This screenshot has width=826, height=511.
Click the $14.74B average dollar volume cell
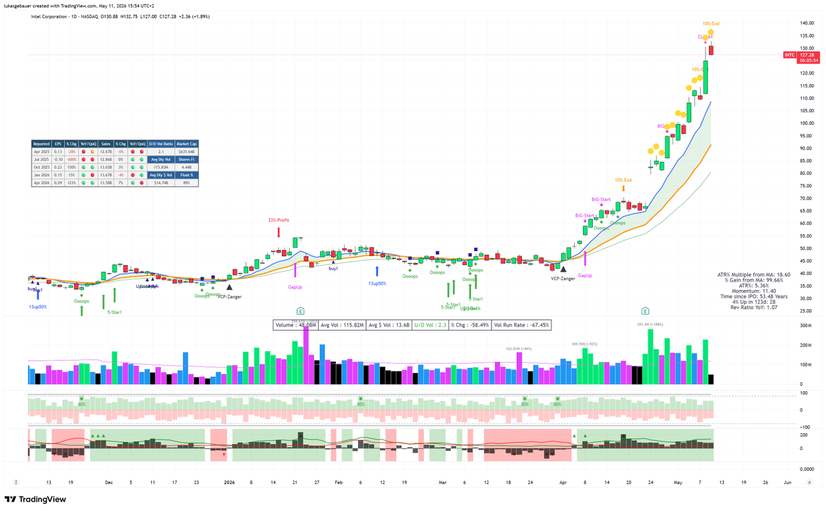[x=162, y=183]
